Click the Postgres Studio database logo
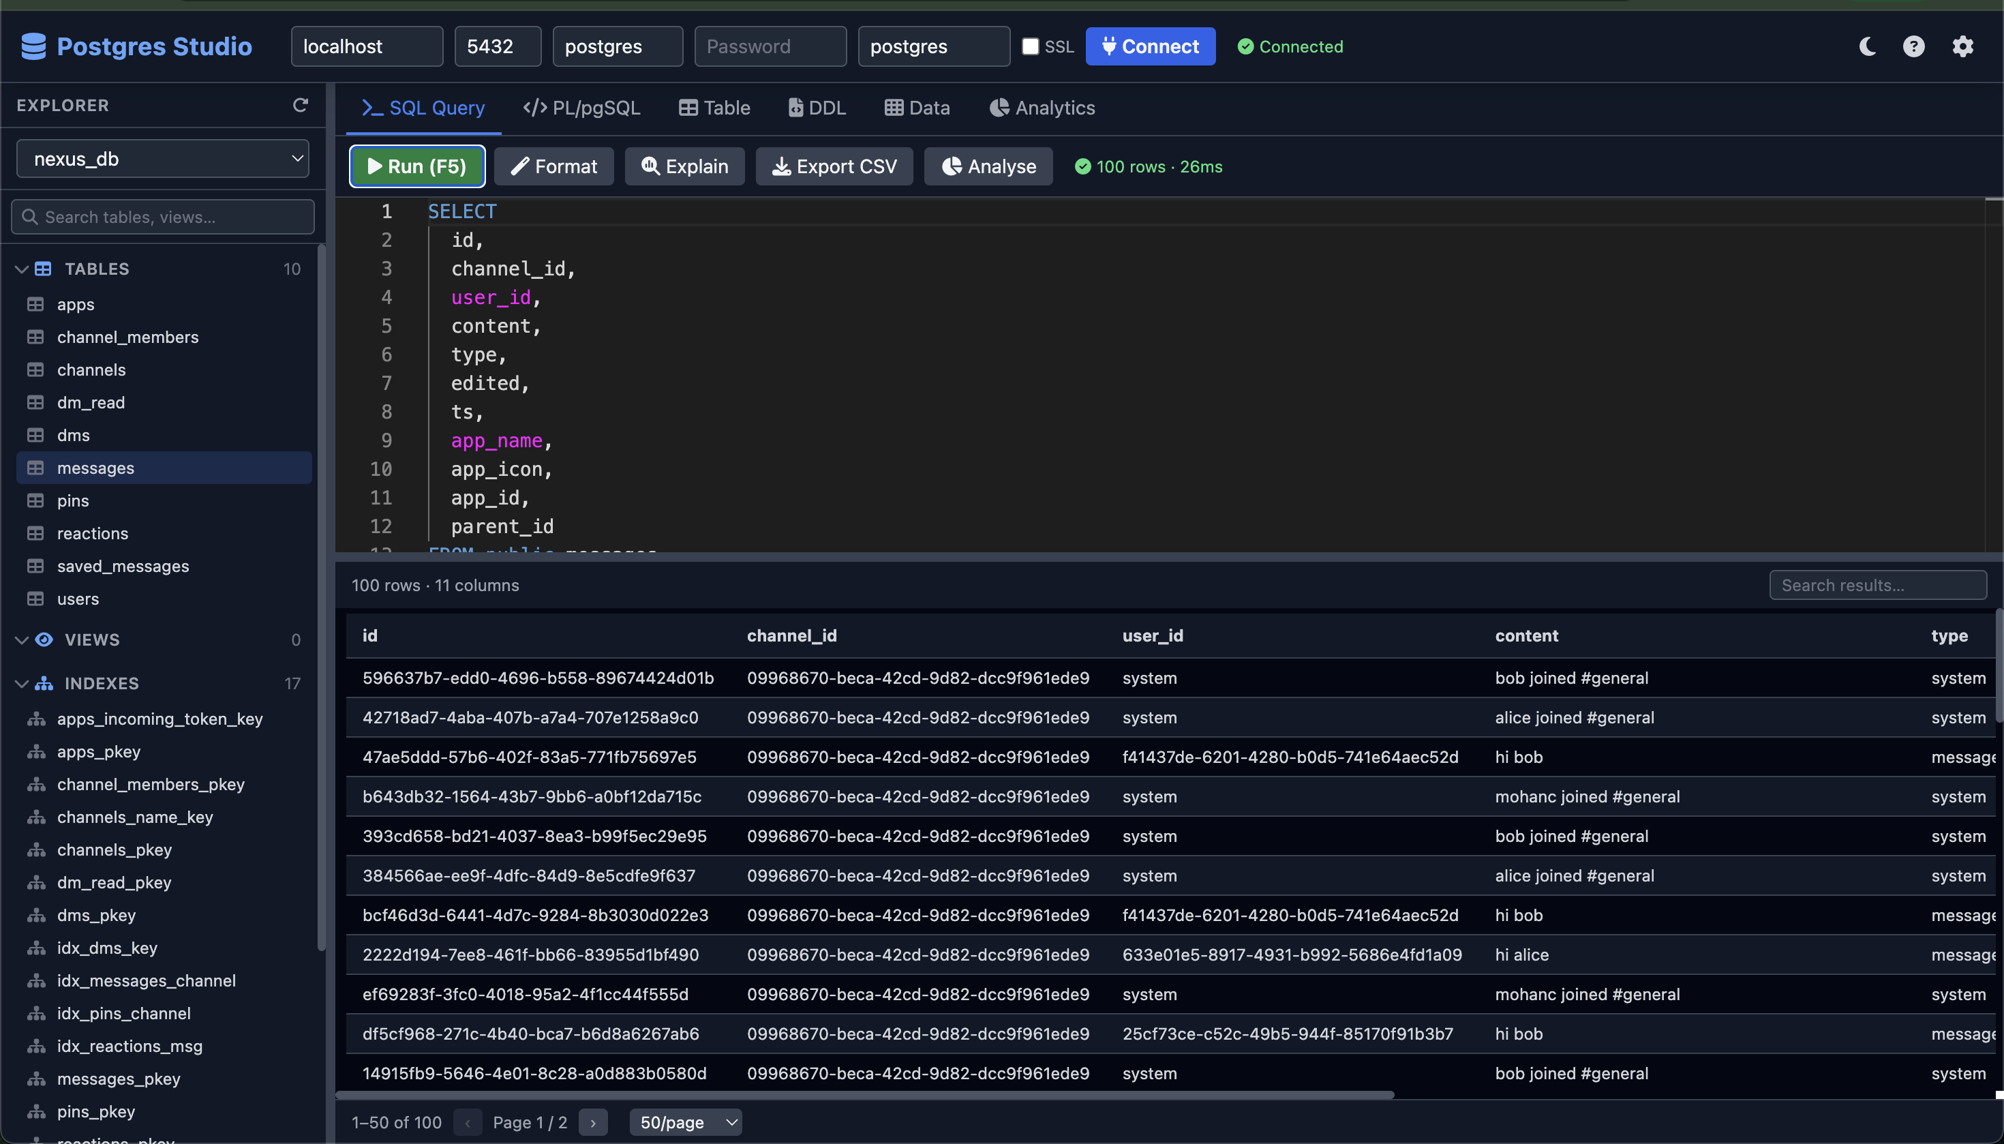 (34, 46)
